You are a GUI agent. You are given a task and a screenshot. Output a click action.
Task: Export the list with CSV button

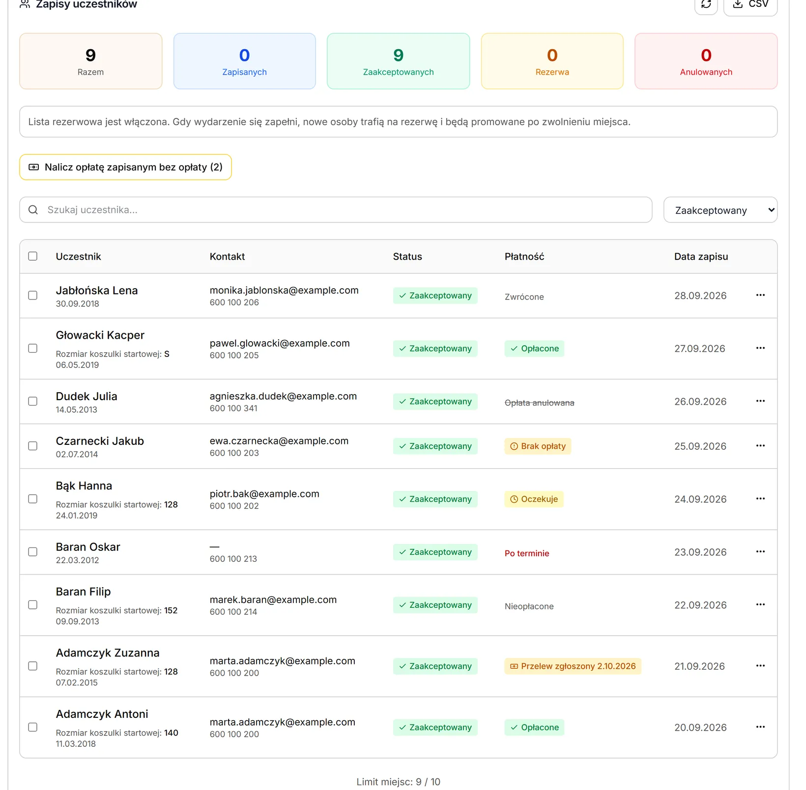(x=750, y=4)
